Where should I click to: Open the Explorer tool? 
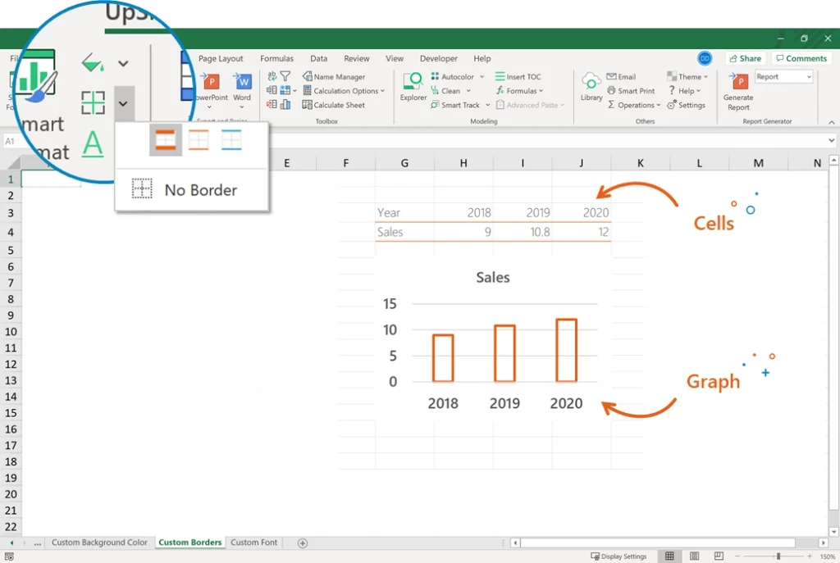[x=413, y=84]
